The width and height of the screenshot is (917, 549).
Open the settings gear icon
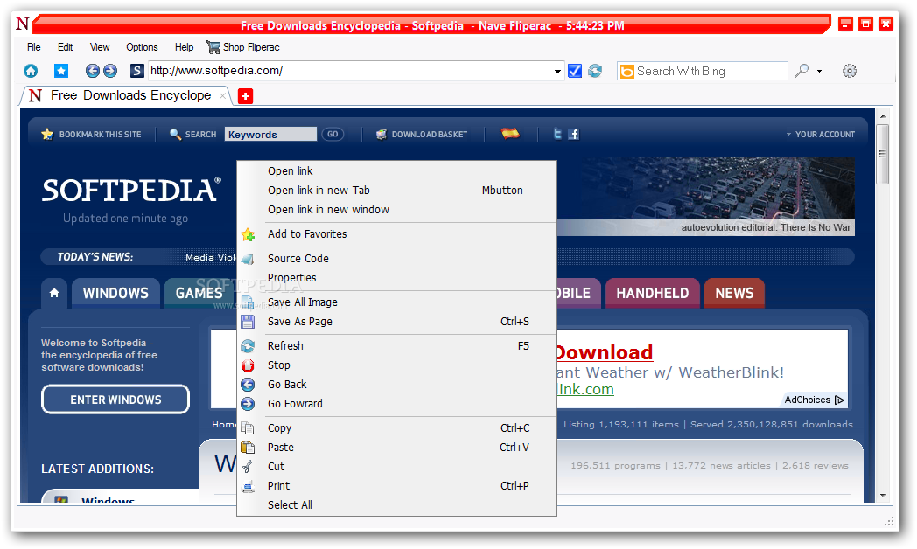click(849, 71)
